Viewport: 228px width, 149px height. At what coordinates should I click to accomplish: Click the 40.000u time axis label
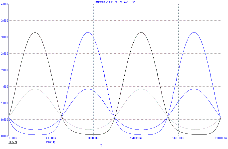(x=51, y=138)
